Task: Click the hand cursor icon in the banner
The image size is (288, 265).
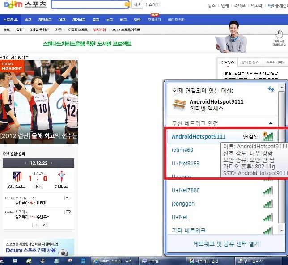Action: point(279,34)
